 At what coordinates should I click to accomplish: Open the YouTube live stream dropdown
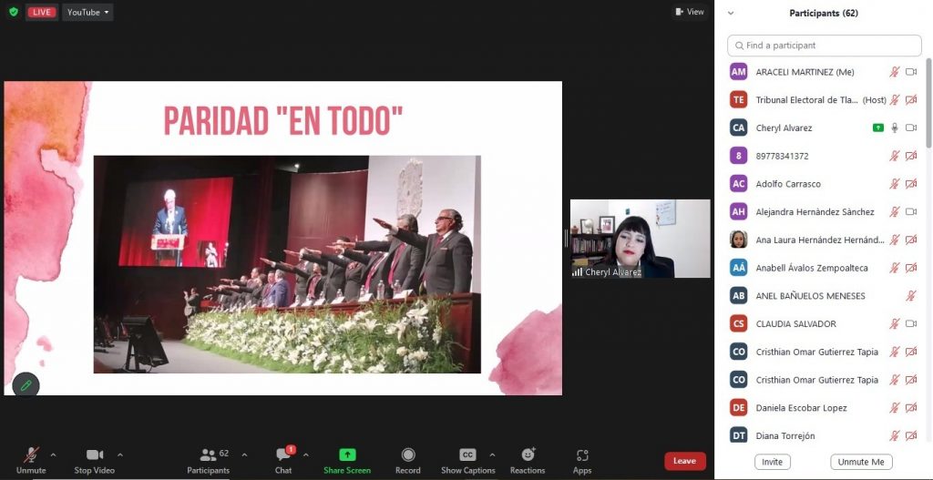(87, 12)
